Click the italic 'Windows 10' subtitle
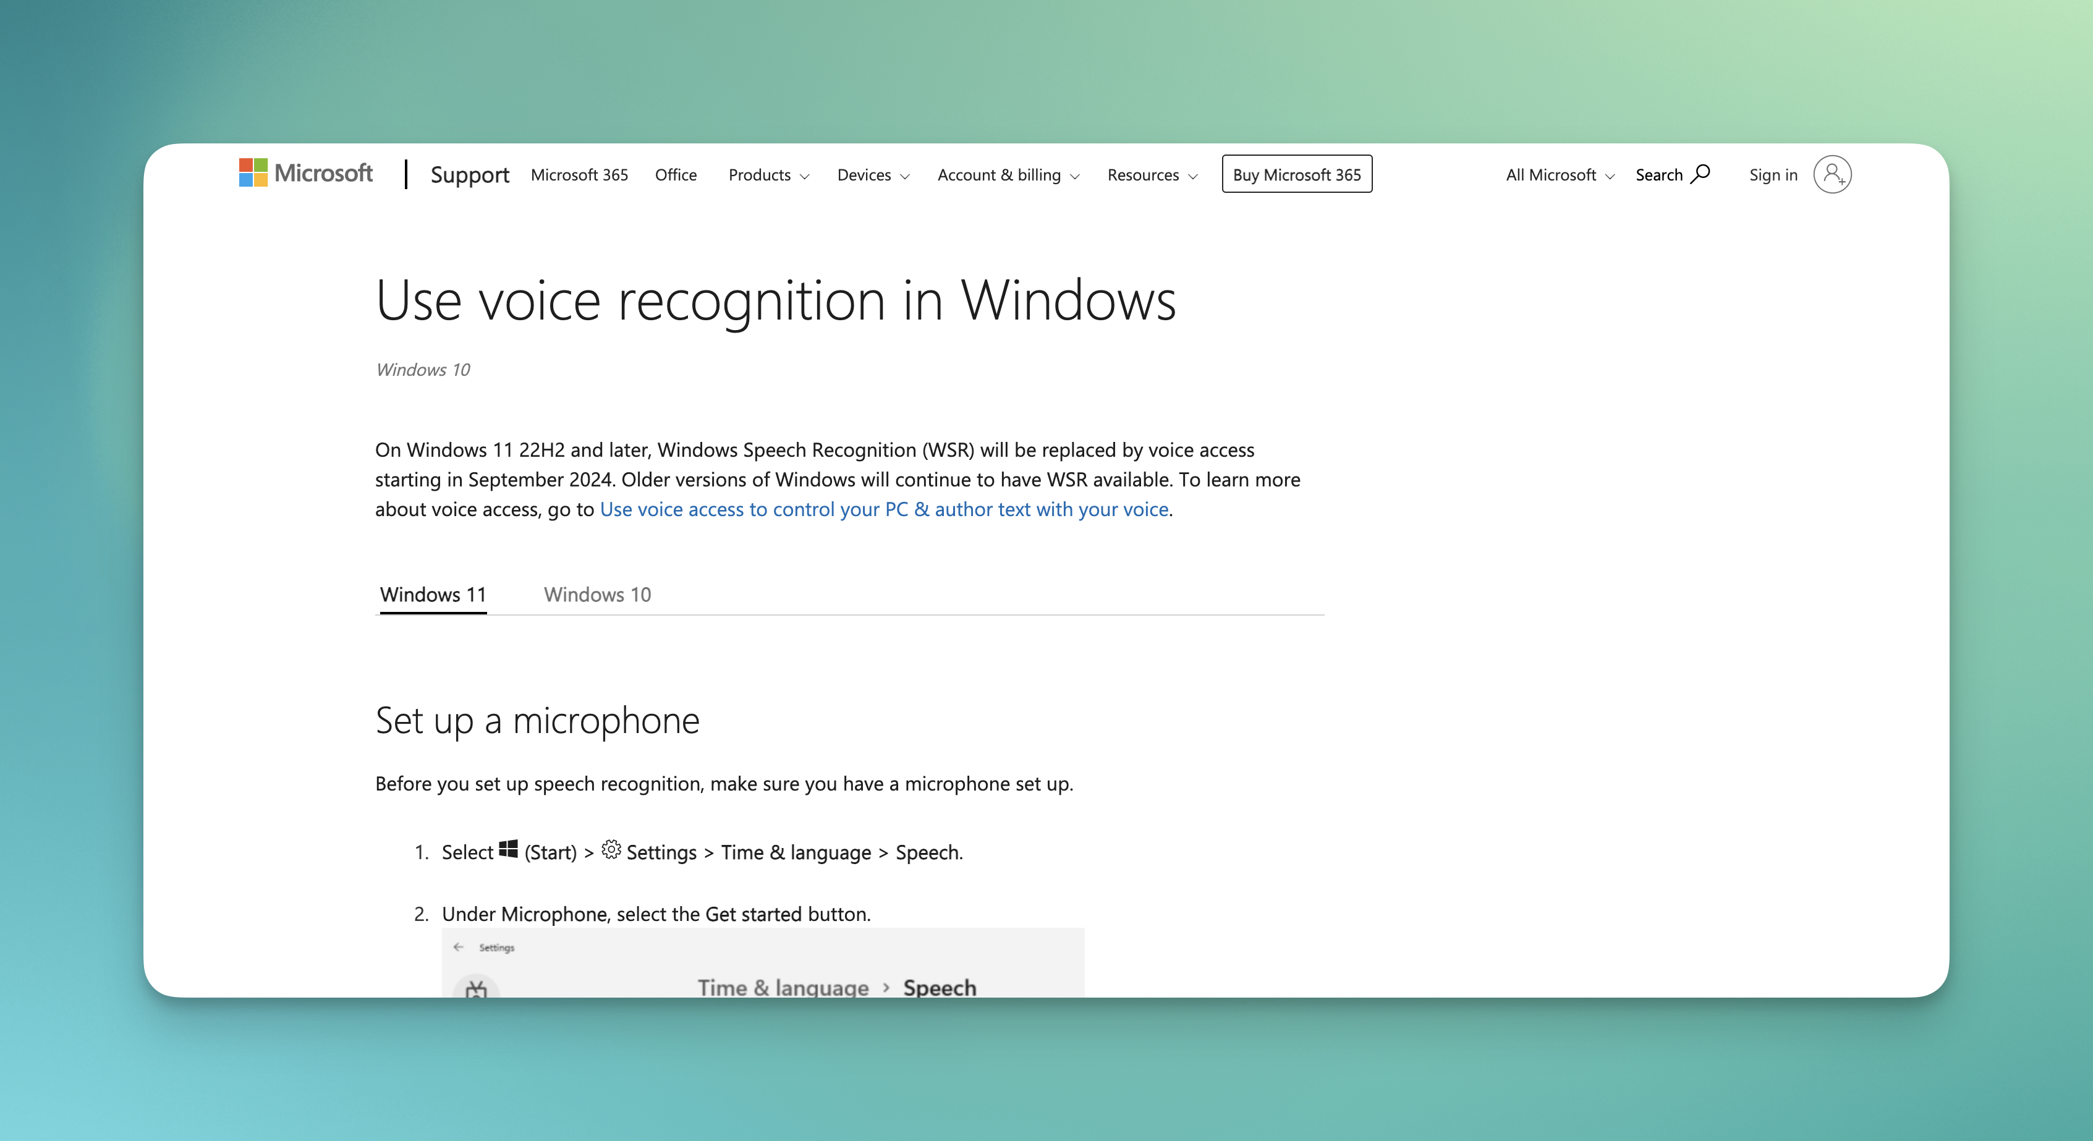 coord(423,370)
